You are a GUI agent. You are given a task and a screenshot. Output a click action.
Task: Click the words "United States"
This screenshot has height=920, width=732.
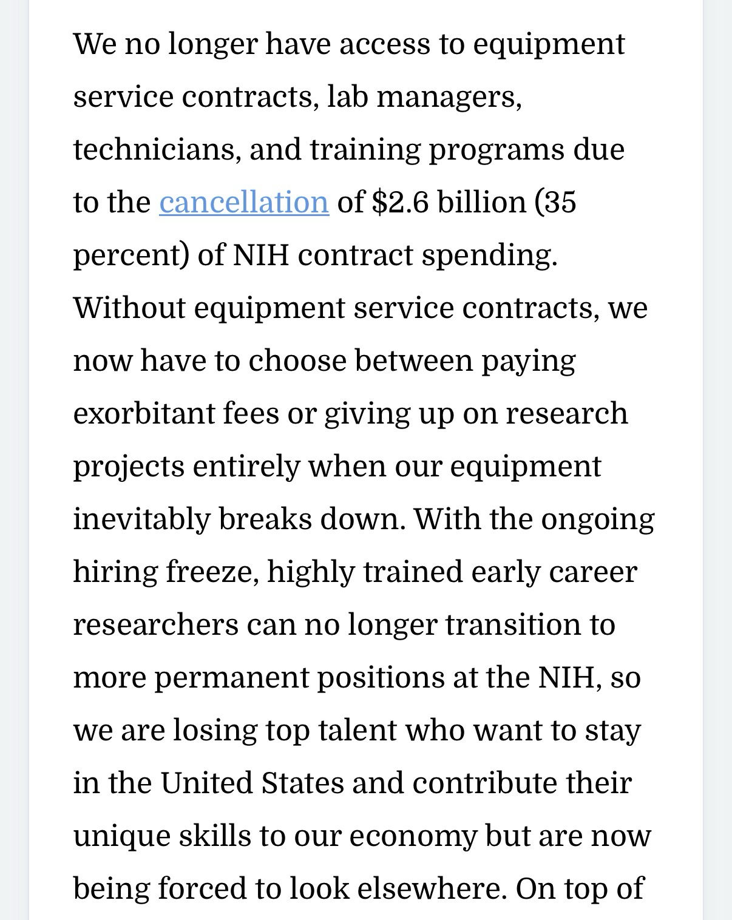(252, 783)
